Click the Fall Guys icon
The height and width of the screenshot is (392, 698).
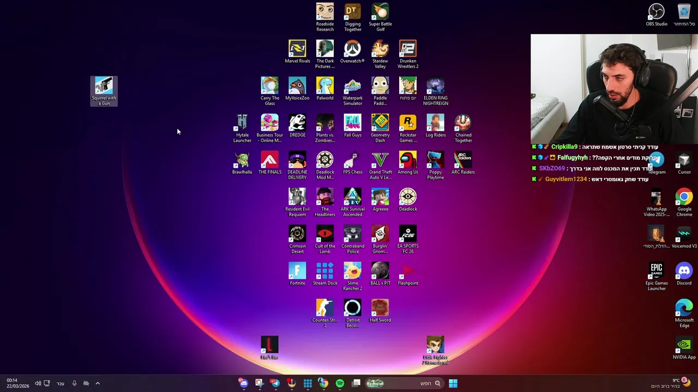tap(353, 126)
